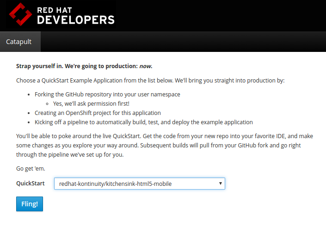Click bullet 'Creating an OpenShift project for this application'
The image size is (326, 235).
pyautogui.click(x=98, y=113)
